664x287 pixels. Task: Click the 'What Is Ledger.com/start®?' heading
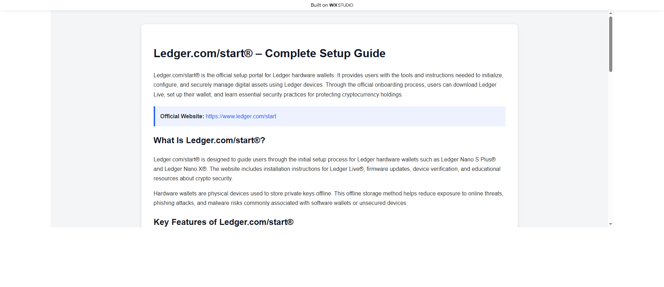[209, 140]
